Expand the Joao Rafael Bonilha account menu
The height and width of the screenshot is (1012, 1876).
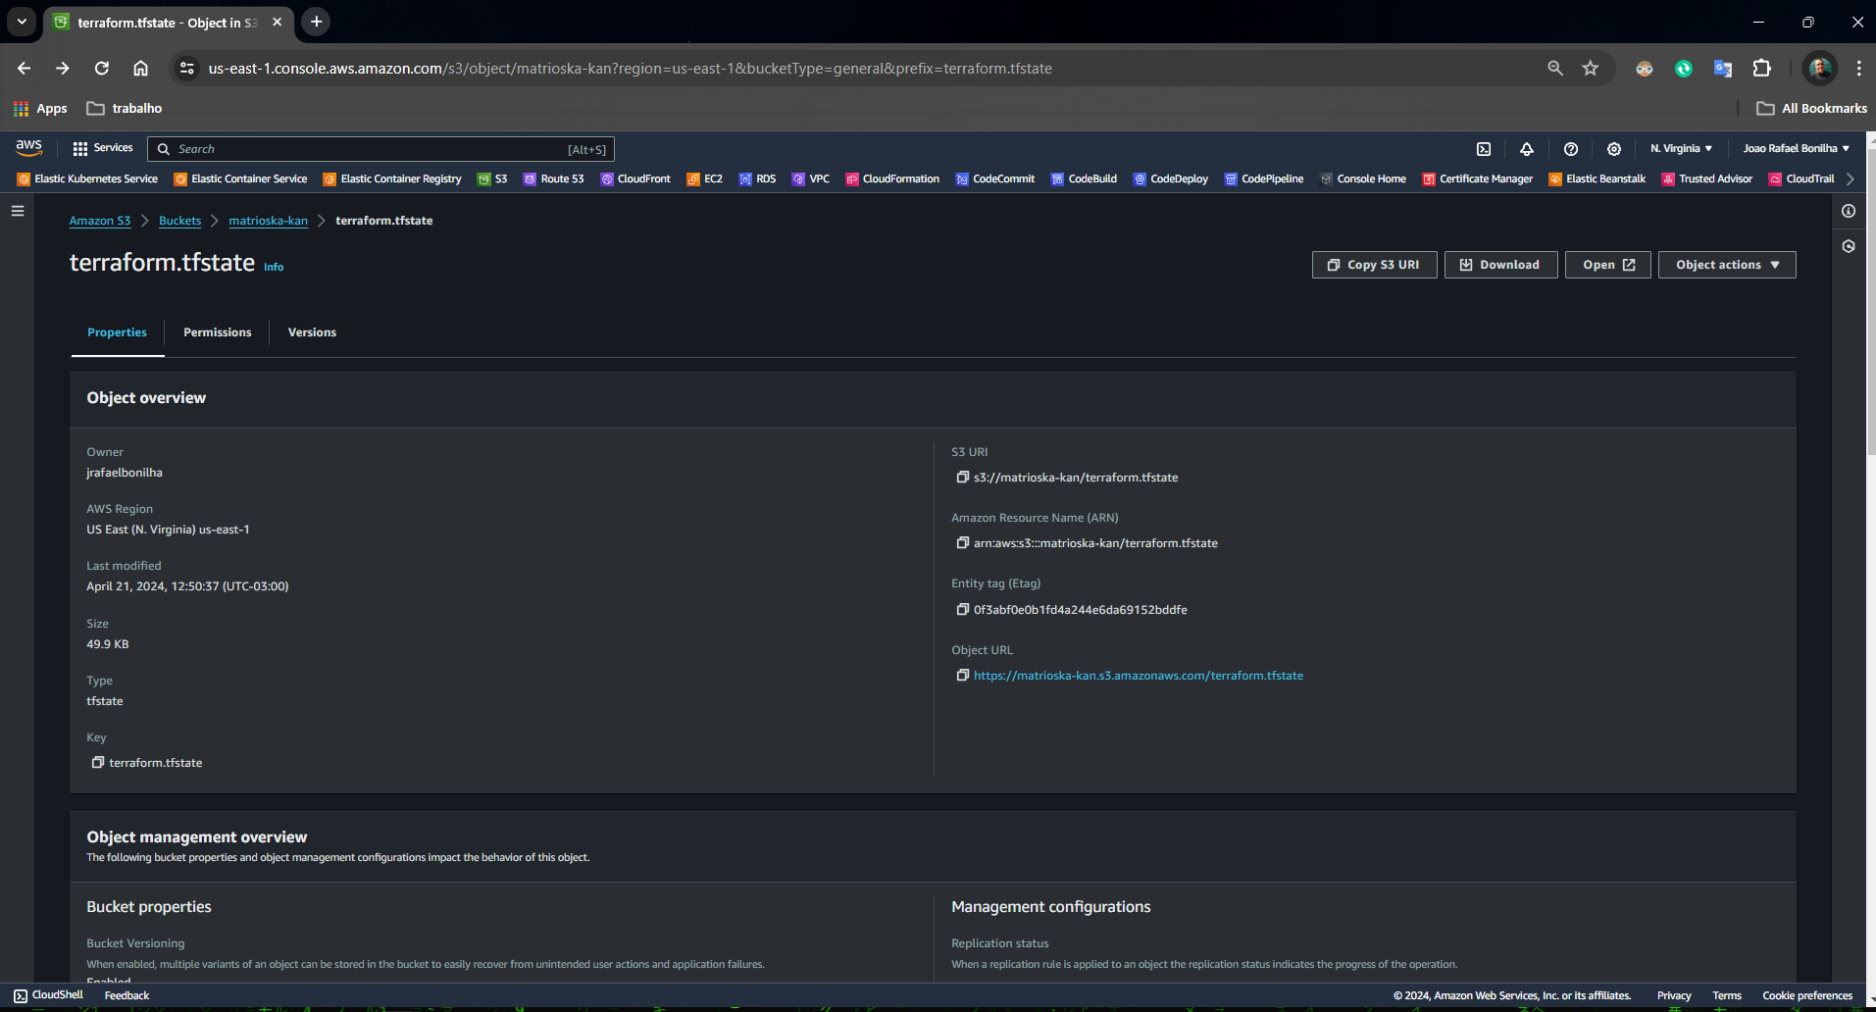(x=1796, y=149)
